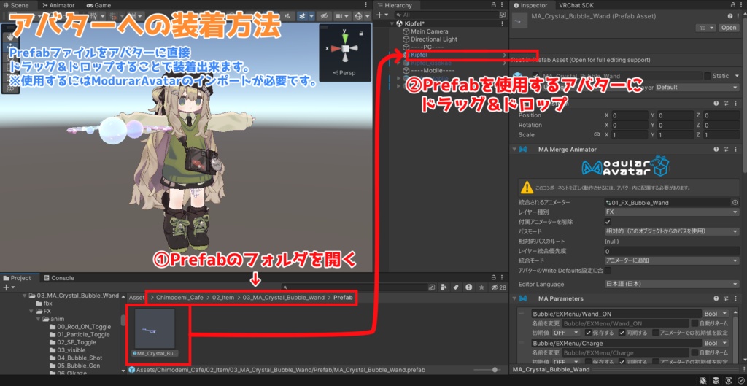Open MA Parameters preset selector icon
The height and width of the screenshot is (386, 747).
(x=726, y=298)
